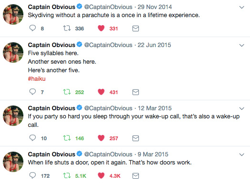Reply to the haiku tweet with 7 replies
This screenshot has height=183, width=250.
coord(32,92)
